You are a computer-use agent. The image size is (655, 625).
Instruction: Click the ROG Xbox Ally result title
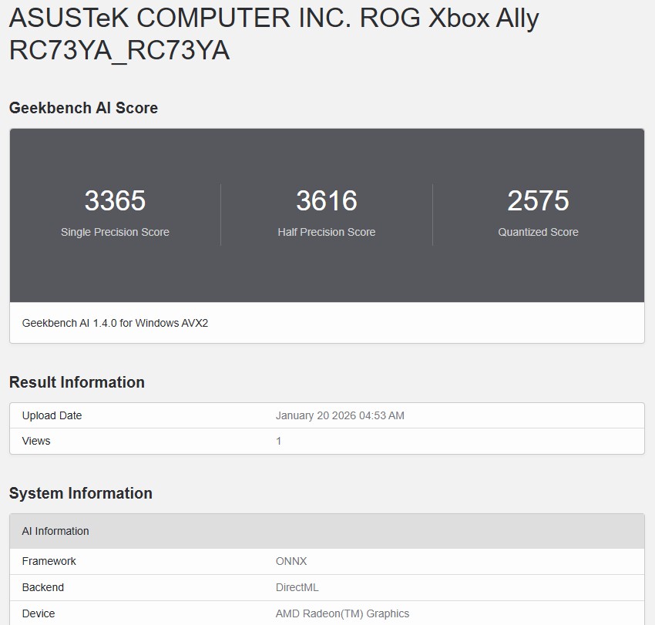[270, 35]
